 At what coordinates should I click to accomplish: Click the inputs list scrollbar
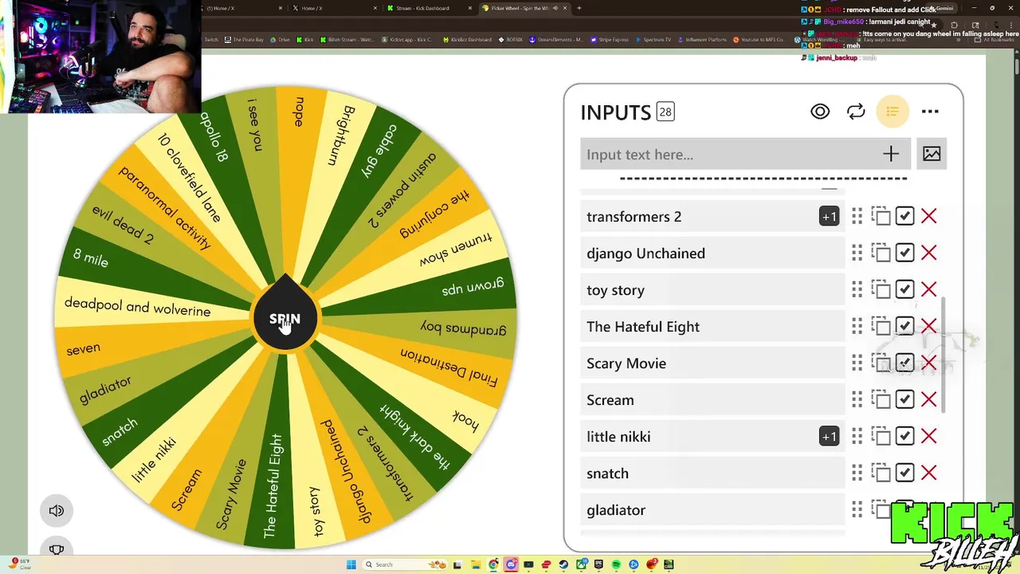[x=944, y=355]
